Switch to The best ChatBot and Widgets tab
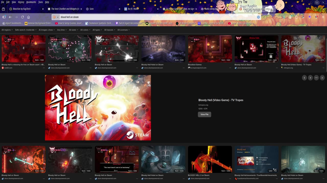Screen dimensions: 327x183 click(65, 9)
